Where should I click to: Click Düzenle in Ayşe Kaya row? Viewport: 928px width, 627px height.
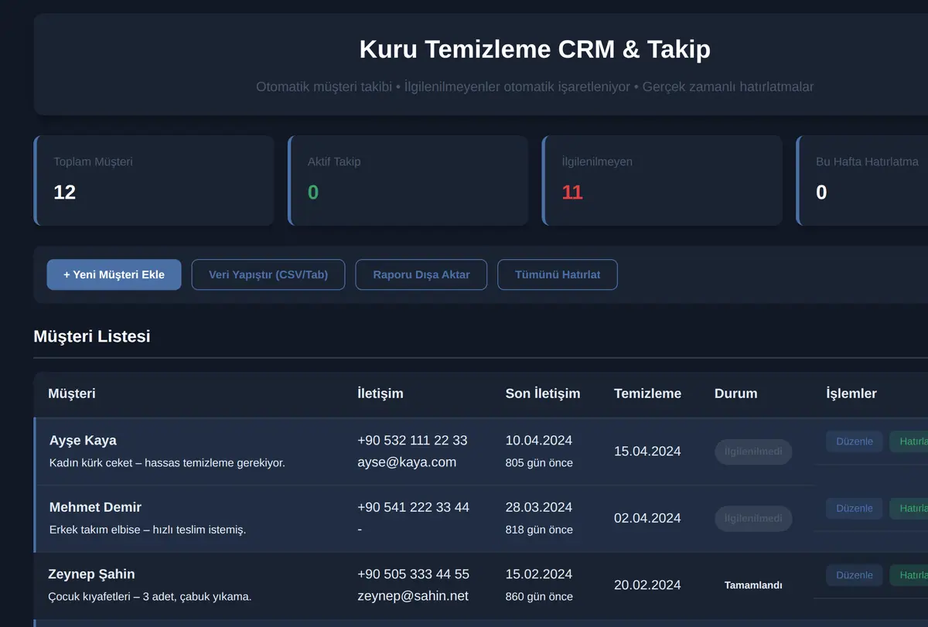click(855, 441)
